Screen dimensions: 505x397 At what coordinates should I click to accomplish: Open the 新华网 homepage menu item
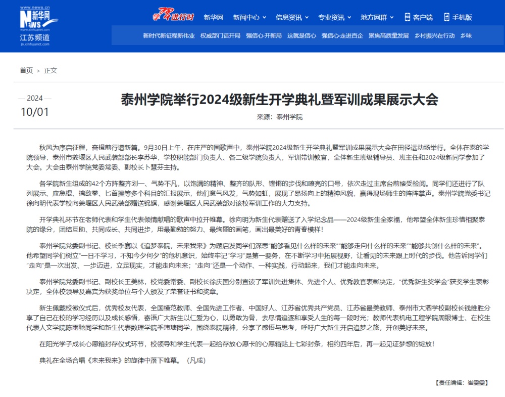click(x=214, y=17)
